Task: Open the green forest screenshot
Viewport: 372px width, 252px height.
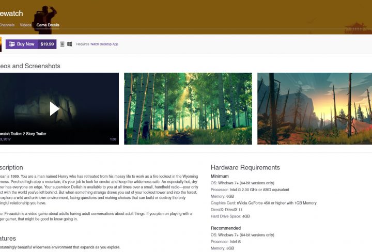Action: point(188,108)
